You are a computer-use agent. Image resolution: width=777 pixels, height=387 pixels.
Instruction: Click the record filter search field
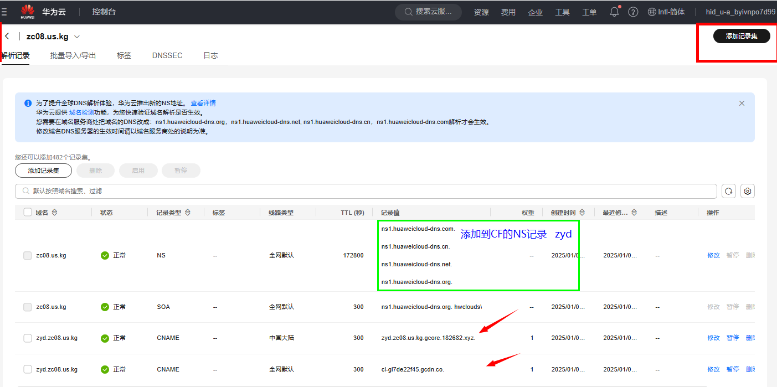tap(366, 191)
